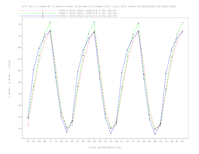The image size is (199, 154).
Task: Click x-axis tick label 21
Action: click(67, 141)
